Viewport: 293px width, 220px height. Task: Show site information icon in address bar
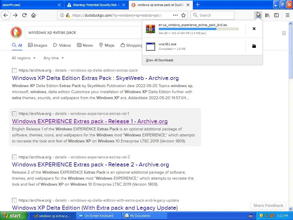pos(62,15)
